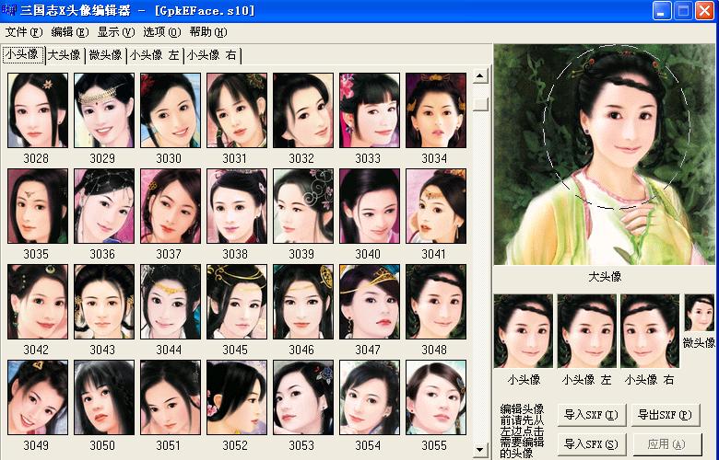Click the portrait list scroll-up arrow
This screenshot has width=719, height=460.
click(480, 76)
